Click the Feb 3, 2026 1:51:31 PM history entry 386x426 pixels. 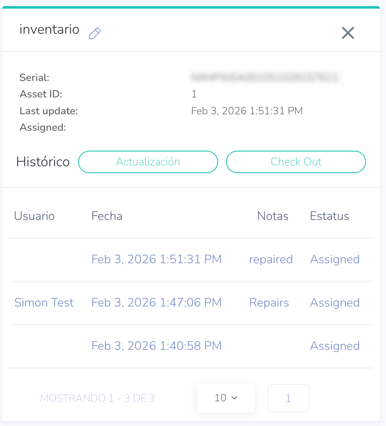[x=157, y=259]
